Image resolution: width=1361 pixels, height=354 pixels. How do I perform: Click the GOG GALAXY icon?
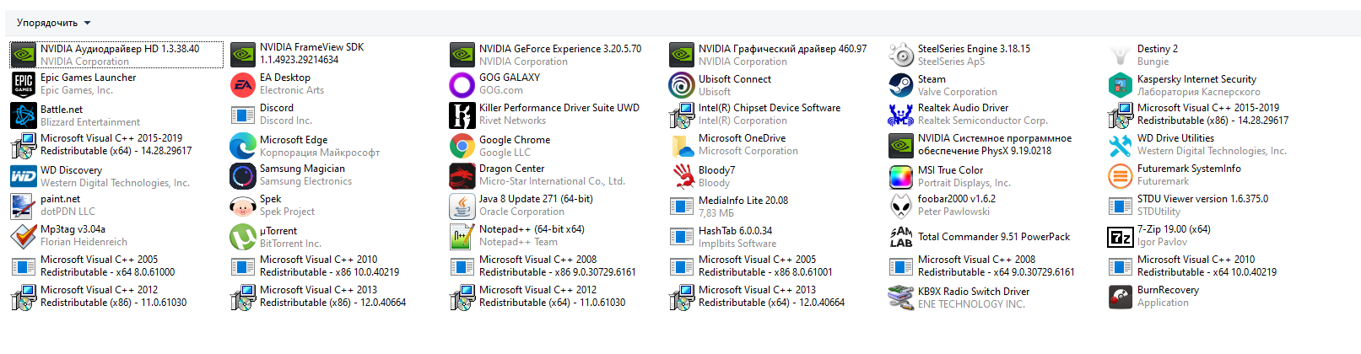[x=462, y=84]
